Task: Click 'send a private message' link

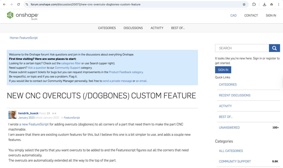Action: (117, 81)
